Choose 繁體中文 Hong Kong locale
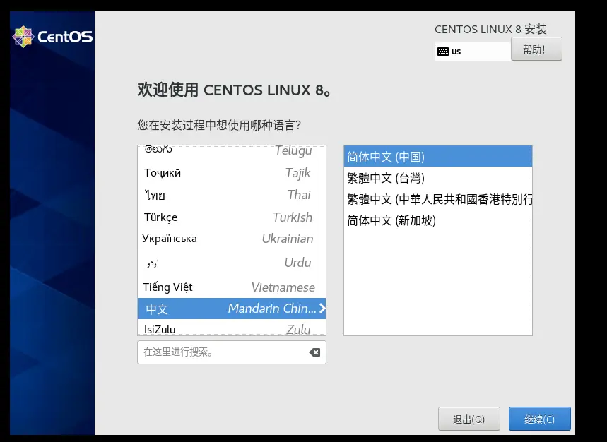 coord(438,199)
